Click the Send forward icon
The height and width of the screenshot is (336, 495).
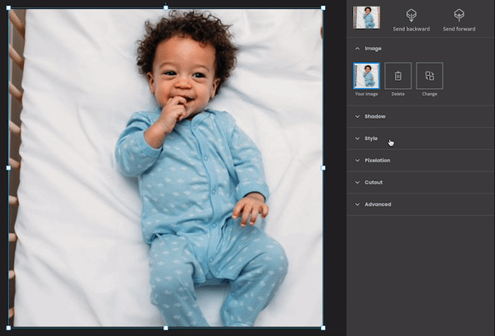click(460, 15)
